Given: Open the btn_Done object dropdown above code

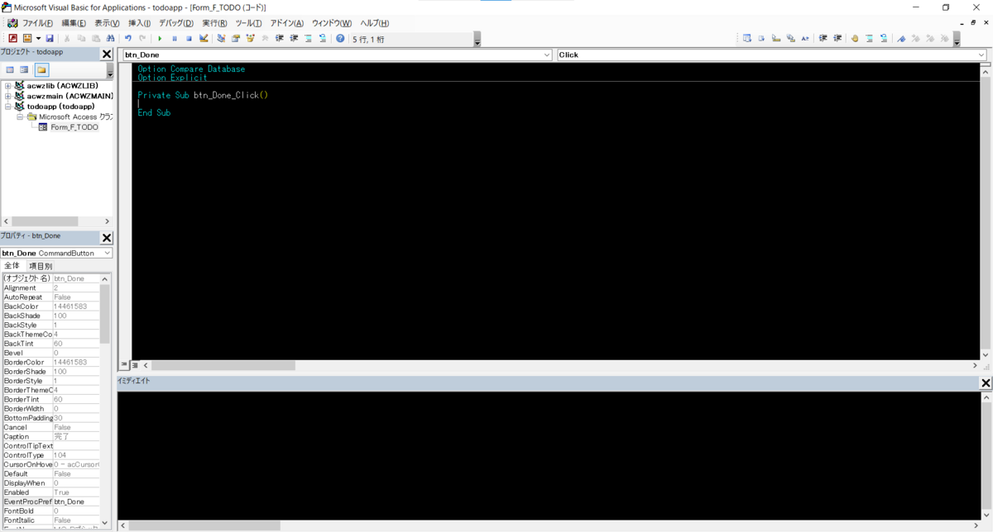Looking at the screenshot, I should point(546,55).
